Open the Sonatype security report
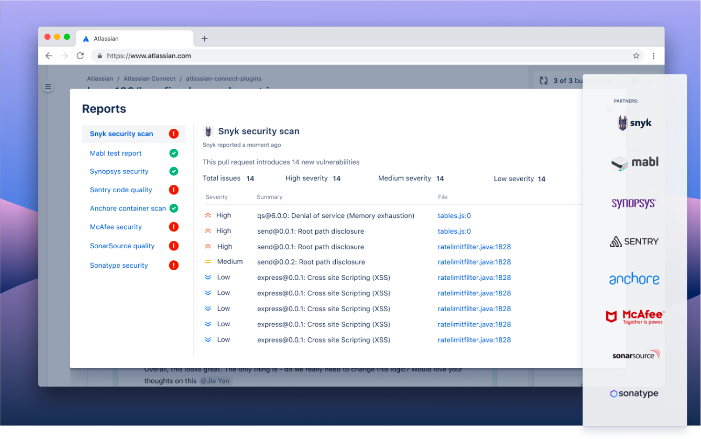This screenshot has height=439, width=701. click(x=119, y=265)
